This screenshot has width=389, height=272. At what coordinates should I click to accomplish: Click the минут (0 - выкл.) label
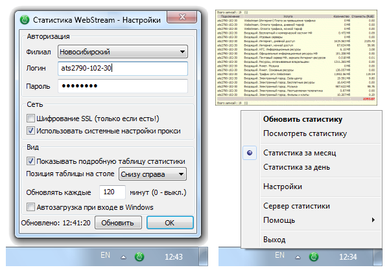coord(158,192)
